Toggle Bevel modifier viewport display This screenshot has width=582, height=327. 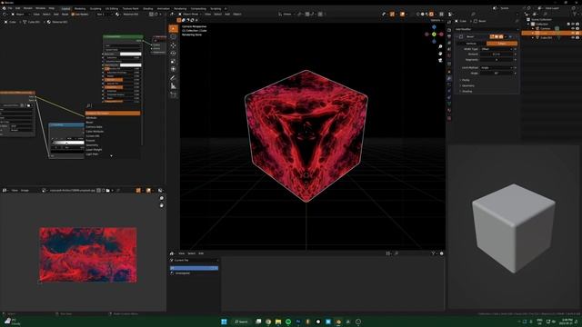(x=497, y=36)
